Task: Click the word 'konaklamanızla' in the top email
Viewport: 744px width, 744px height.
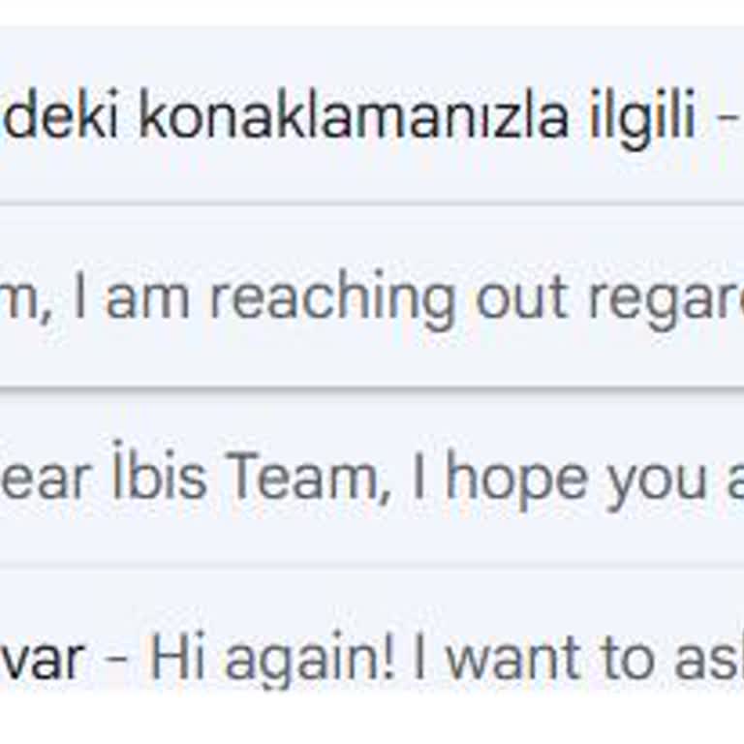Action: 354,118
